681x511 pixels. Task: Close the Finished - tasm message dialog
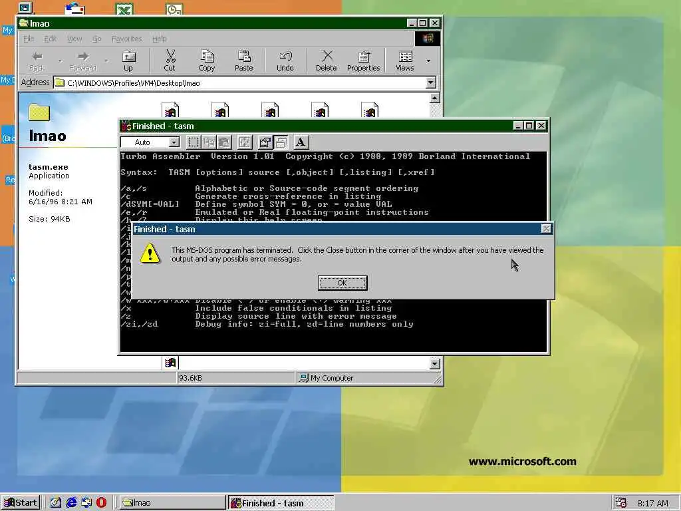point(546,229)
